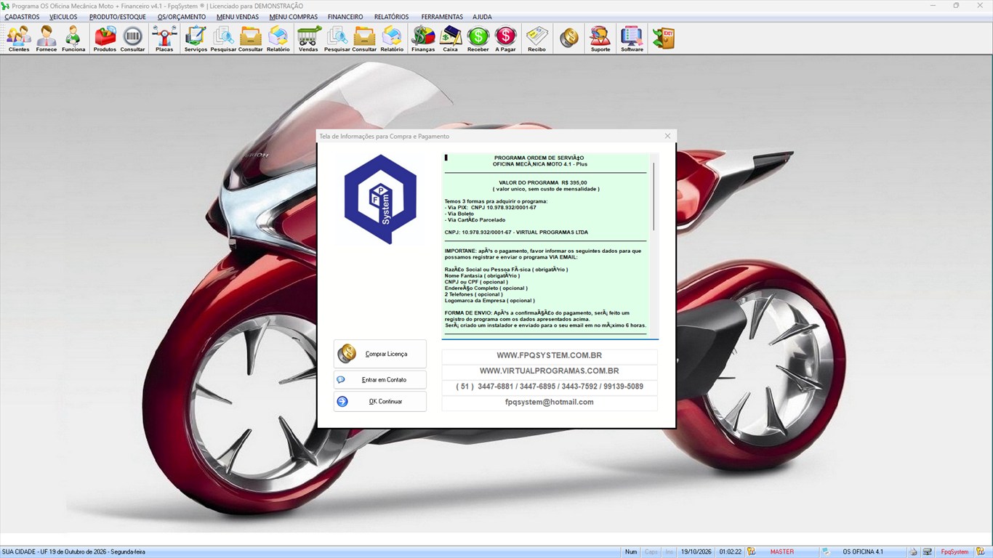Click the phone numbers line
This screenshot has width=993, height=558.
(550, 387)
